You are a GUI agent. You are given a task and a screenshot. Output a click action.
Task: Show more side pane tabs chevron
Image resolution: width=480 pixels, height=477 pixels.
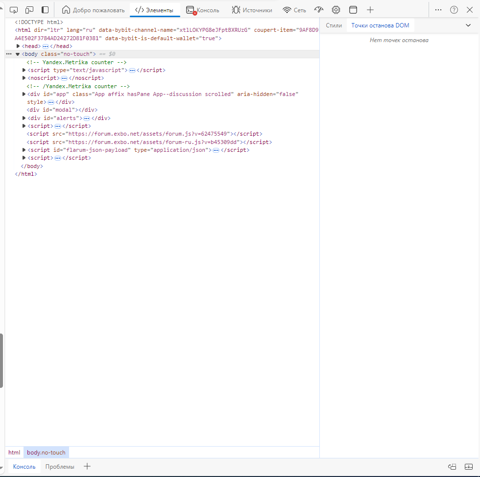click(468, 25)
